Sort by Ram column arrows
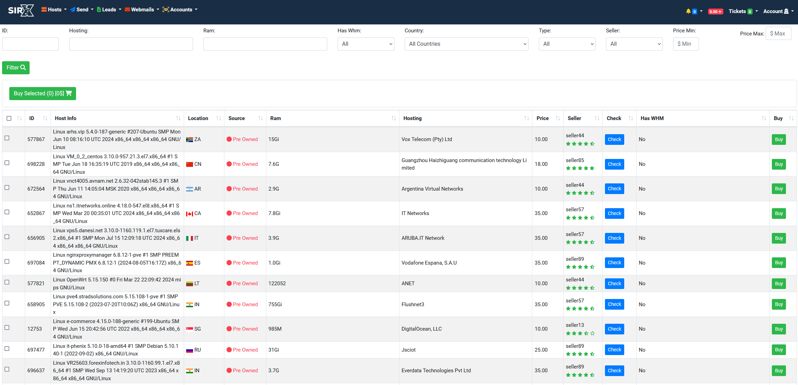 394,118
